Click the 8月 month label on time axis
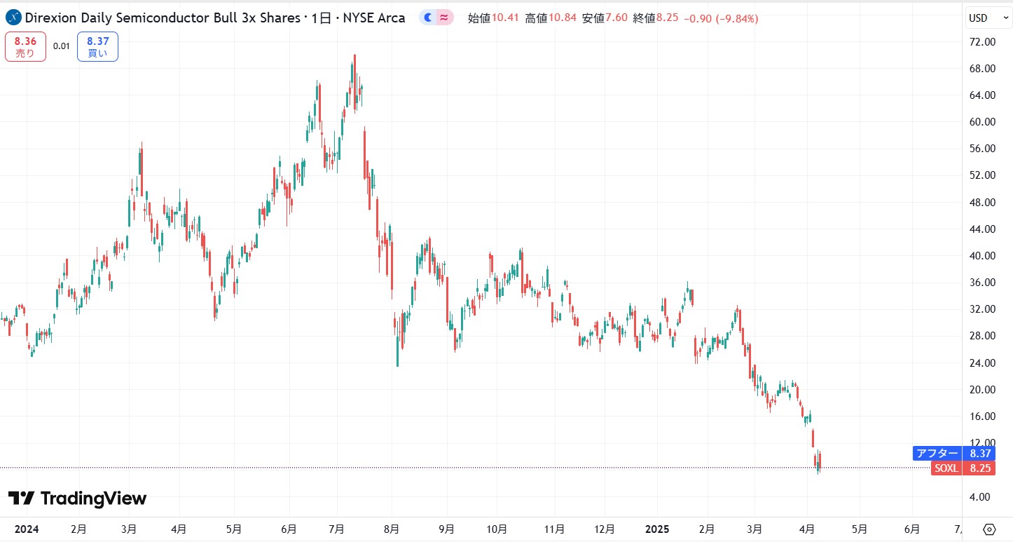 point(392,529)
